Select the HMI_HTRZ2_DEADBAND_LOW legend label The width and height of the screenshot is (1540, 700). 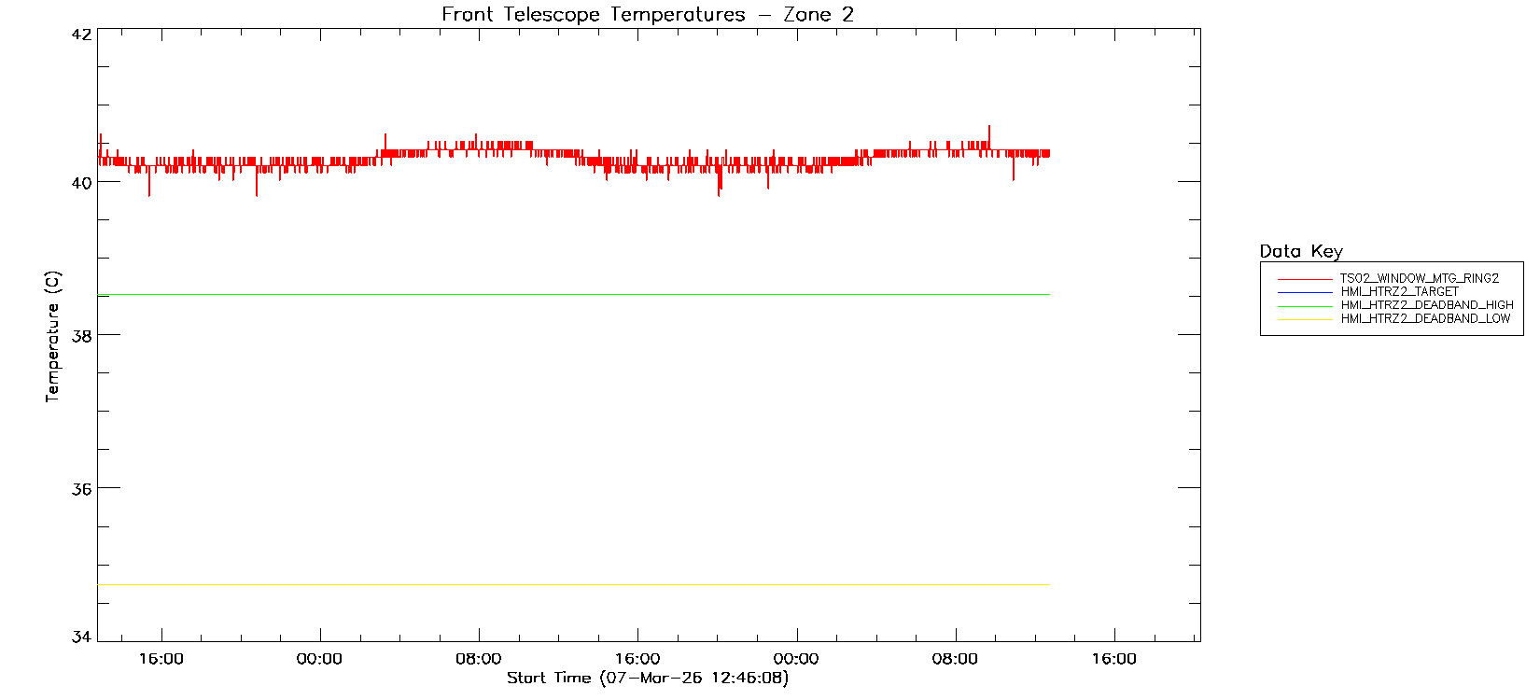pos(1425,318)
